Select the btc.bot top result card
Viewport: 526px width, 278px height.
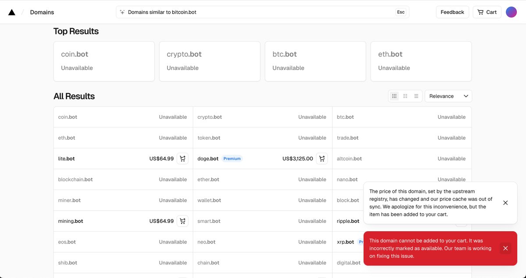[315, 60]
